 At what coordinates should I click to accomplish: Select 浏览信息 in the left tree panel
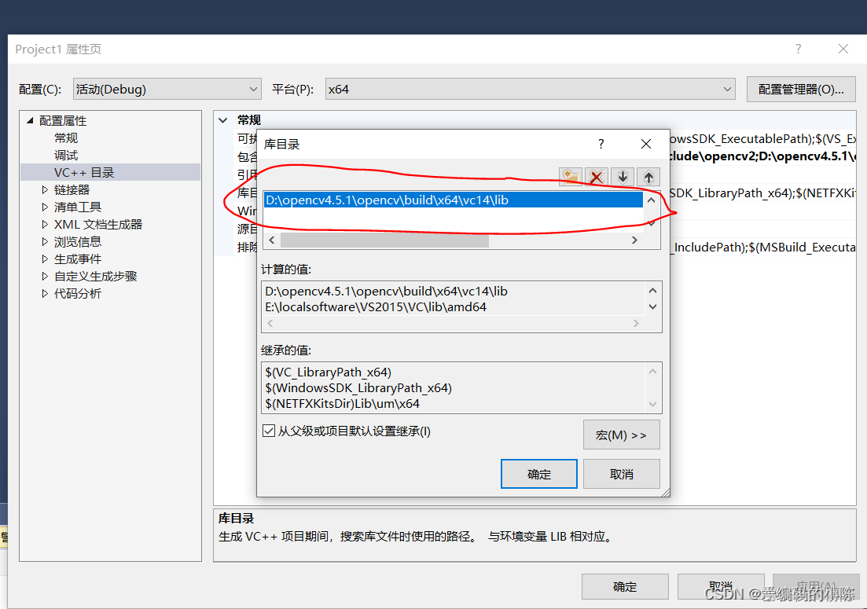pos(78,241)
